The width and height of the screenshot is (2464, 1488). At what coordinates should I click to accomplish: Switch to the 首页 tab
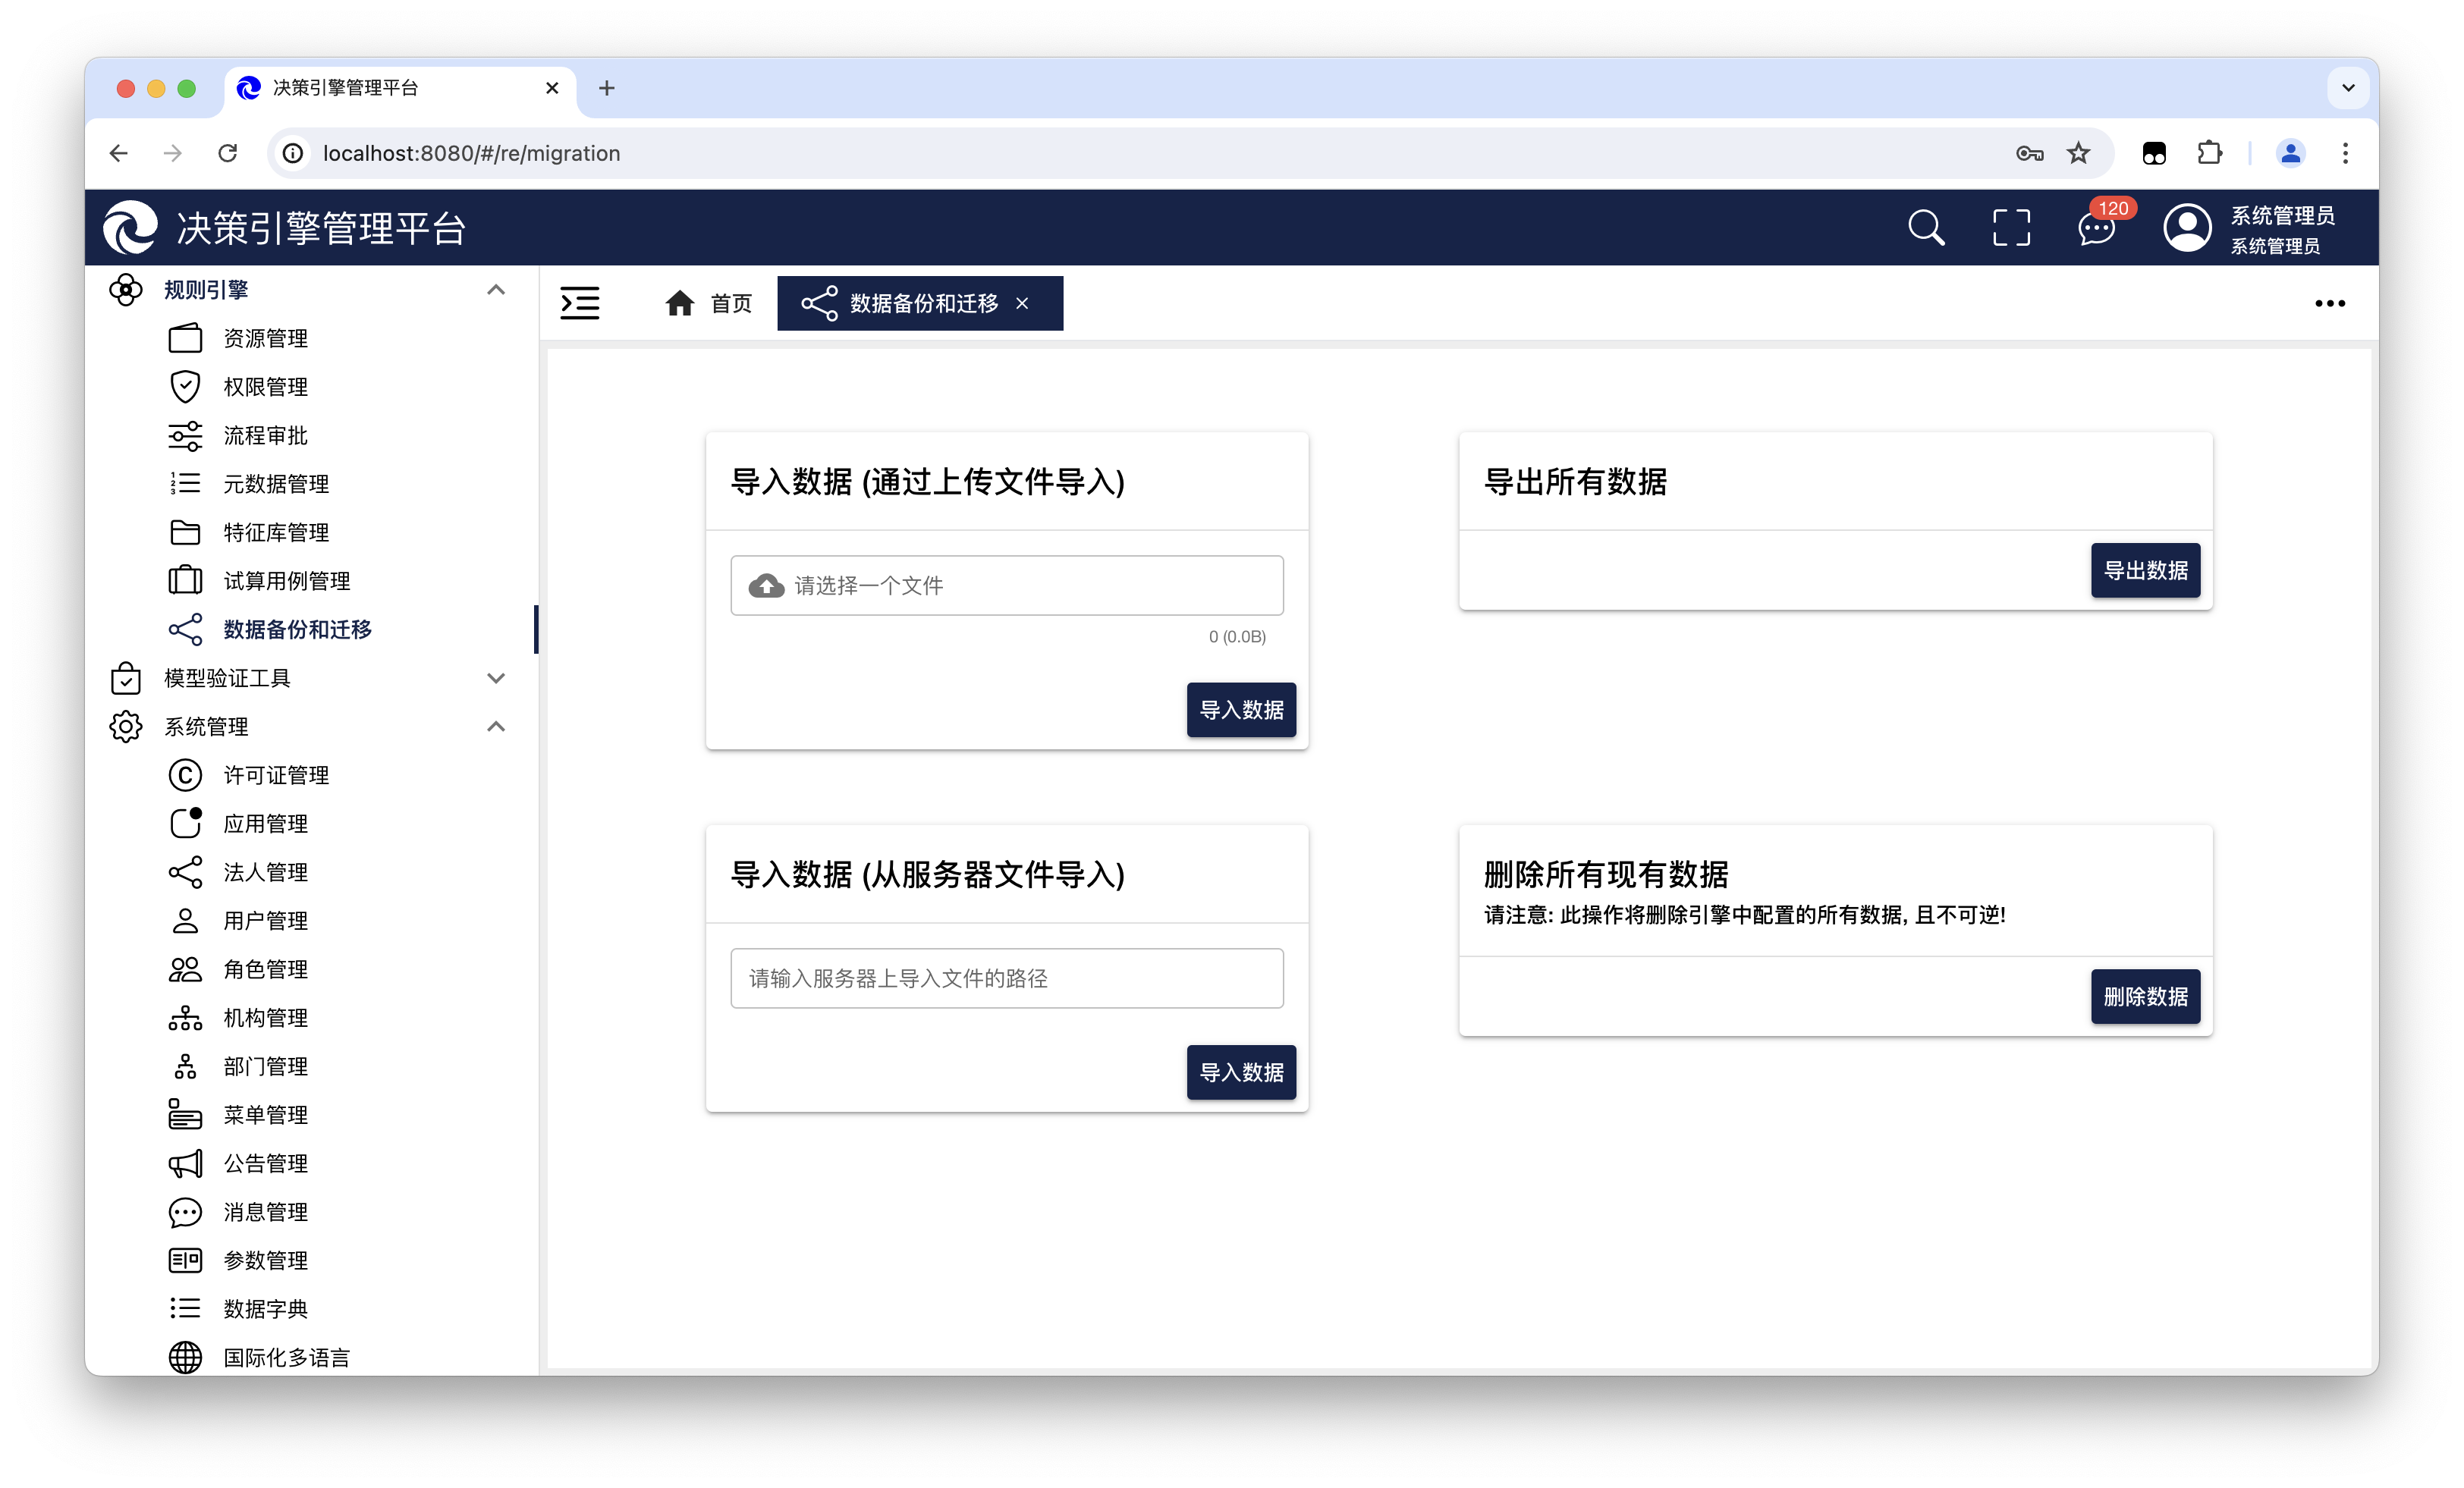coord(708,303)
